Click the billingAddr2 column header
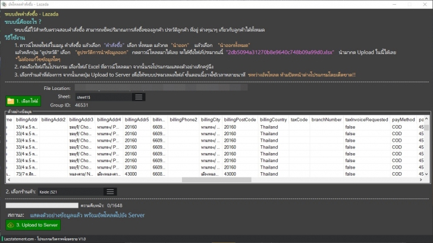 tap(54, 120)
